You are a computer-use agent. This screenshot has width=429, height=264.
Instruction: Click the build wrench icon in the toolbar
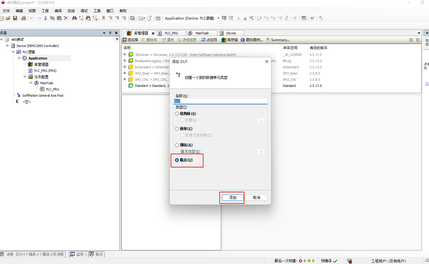coord(251,18)
